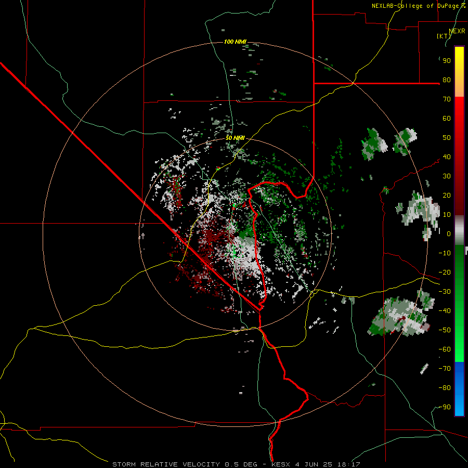Click the -40 value on the velocity scale
This screenshot has width=468, height=468.
click(x=445, y=311)
